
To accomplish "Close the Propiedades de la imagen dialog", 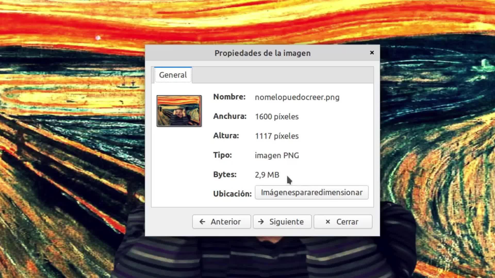I will pyautogui.click(x=372, y=53).
